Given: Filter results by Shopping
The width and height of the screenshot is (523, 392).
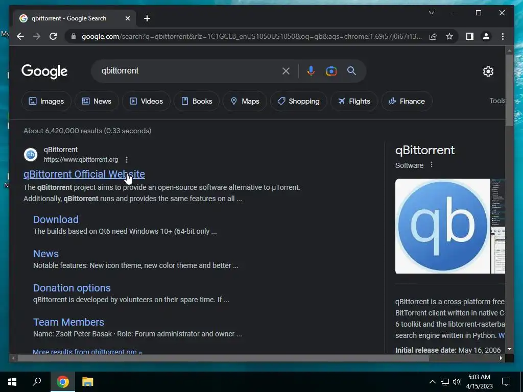Looking at the screenshot, I should (x=298, y=101).
